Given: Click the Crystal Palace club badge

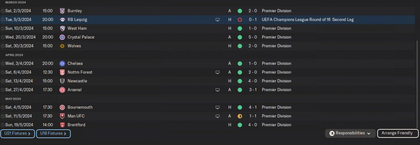Looking at the screenshot, I should point(62,37).
